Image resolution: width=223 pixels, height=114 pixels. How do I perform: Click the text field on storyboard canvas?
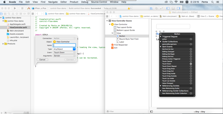coord(173,27)
